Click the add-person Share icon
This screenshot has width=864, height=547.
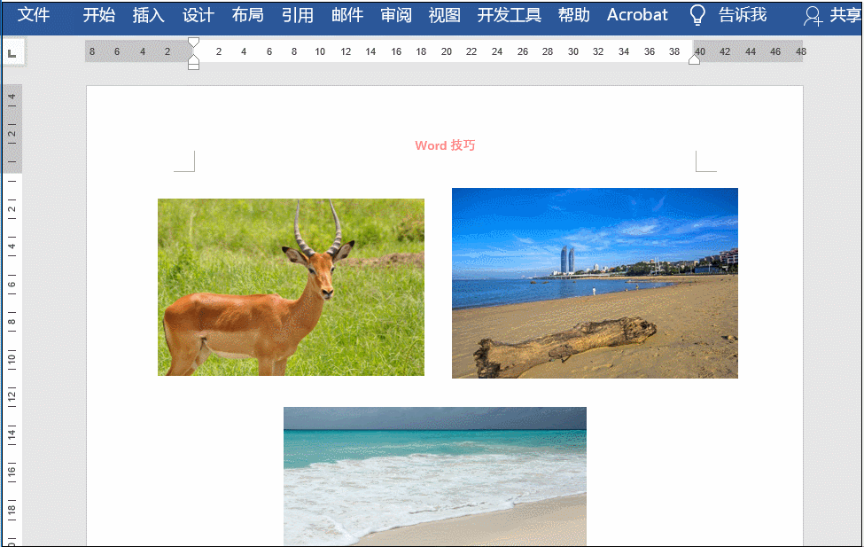pyautogui.click(x=813, y=15)
